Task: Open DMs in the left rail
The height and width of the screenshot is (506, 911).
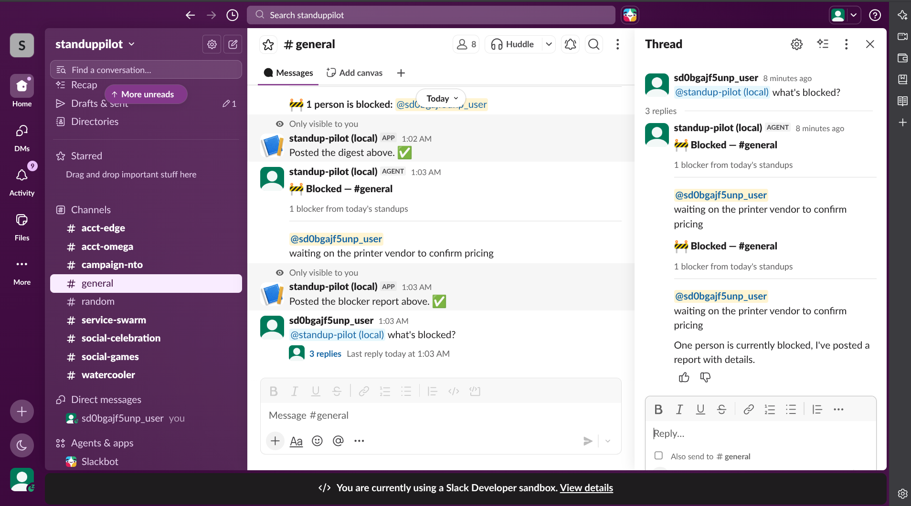Action: pos(22,137)
